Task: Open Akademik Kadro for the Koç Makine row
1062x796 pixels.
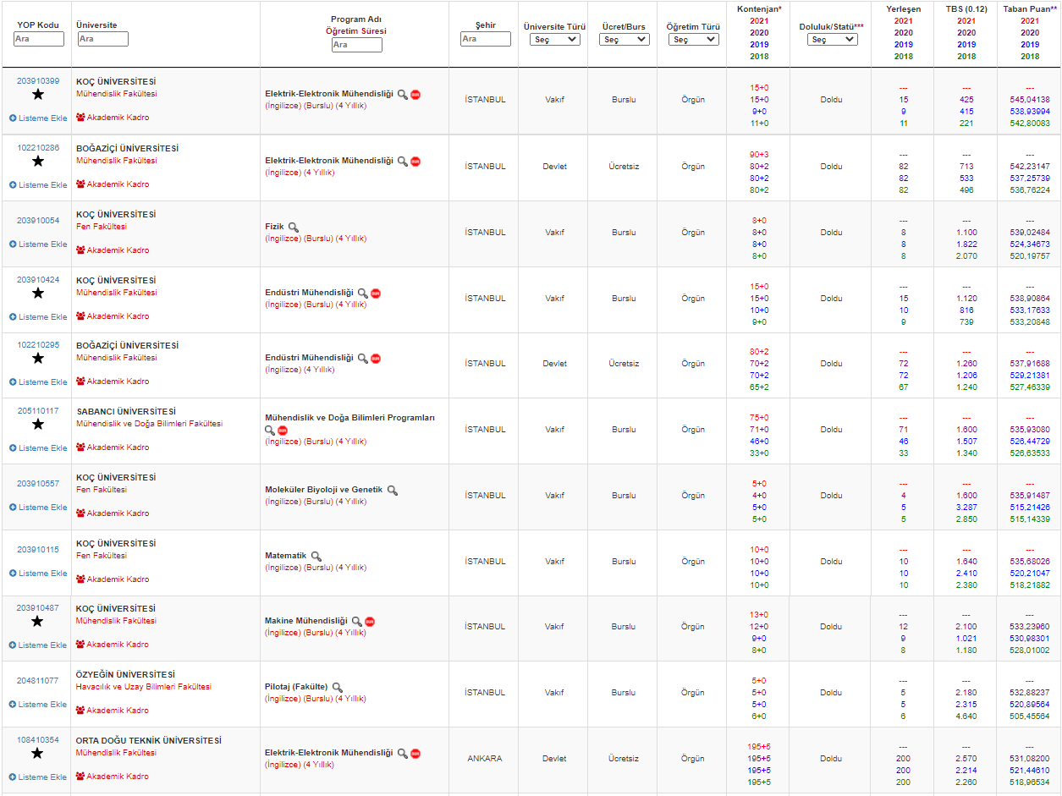Action: (x=113, y=645)
